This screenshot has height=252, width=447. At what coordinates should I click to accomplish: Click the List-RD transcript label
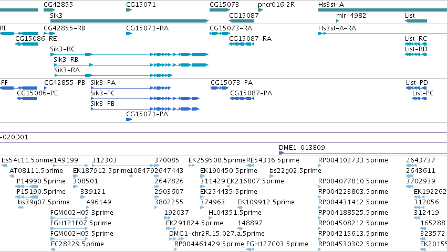point(416,49)
